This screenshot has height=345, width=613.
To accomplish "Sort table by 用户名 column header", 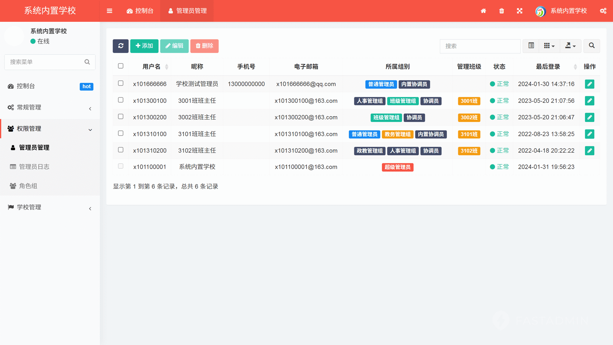I will click(x=152, y=67).
